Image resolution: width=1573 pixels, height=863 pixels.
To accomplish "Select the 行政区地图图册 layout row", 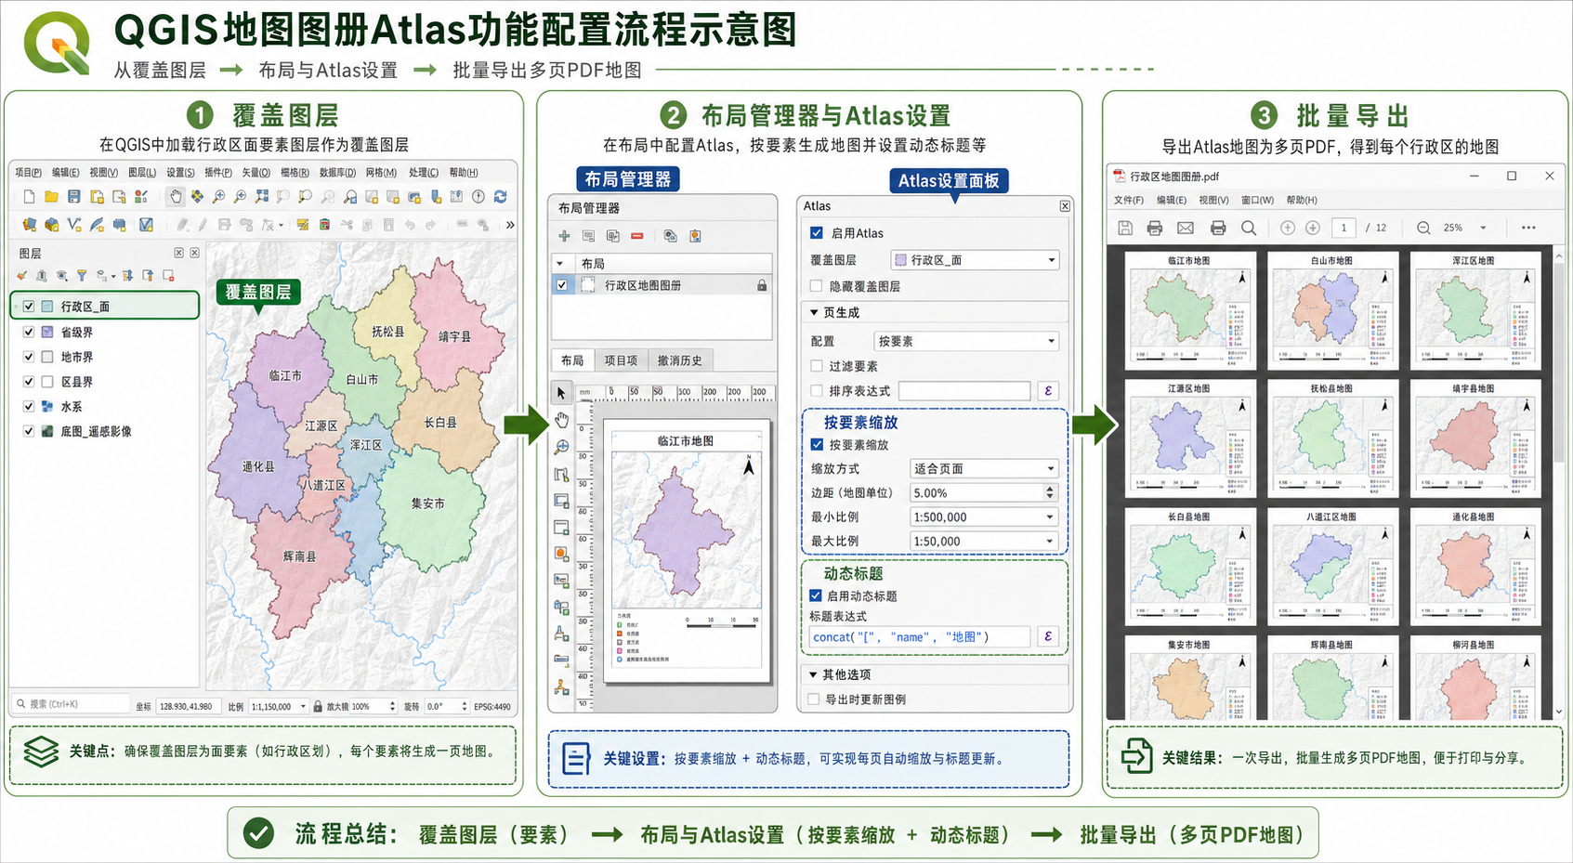I will pyautogui.click(x=662, y=286).
